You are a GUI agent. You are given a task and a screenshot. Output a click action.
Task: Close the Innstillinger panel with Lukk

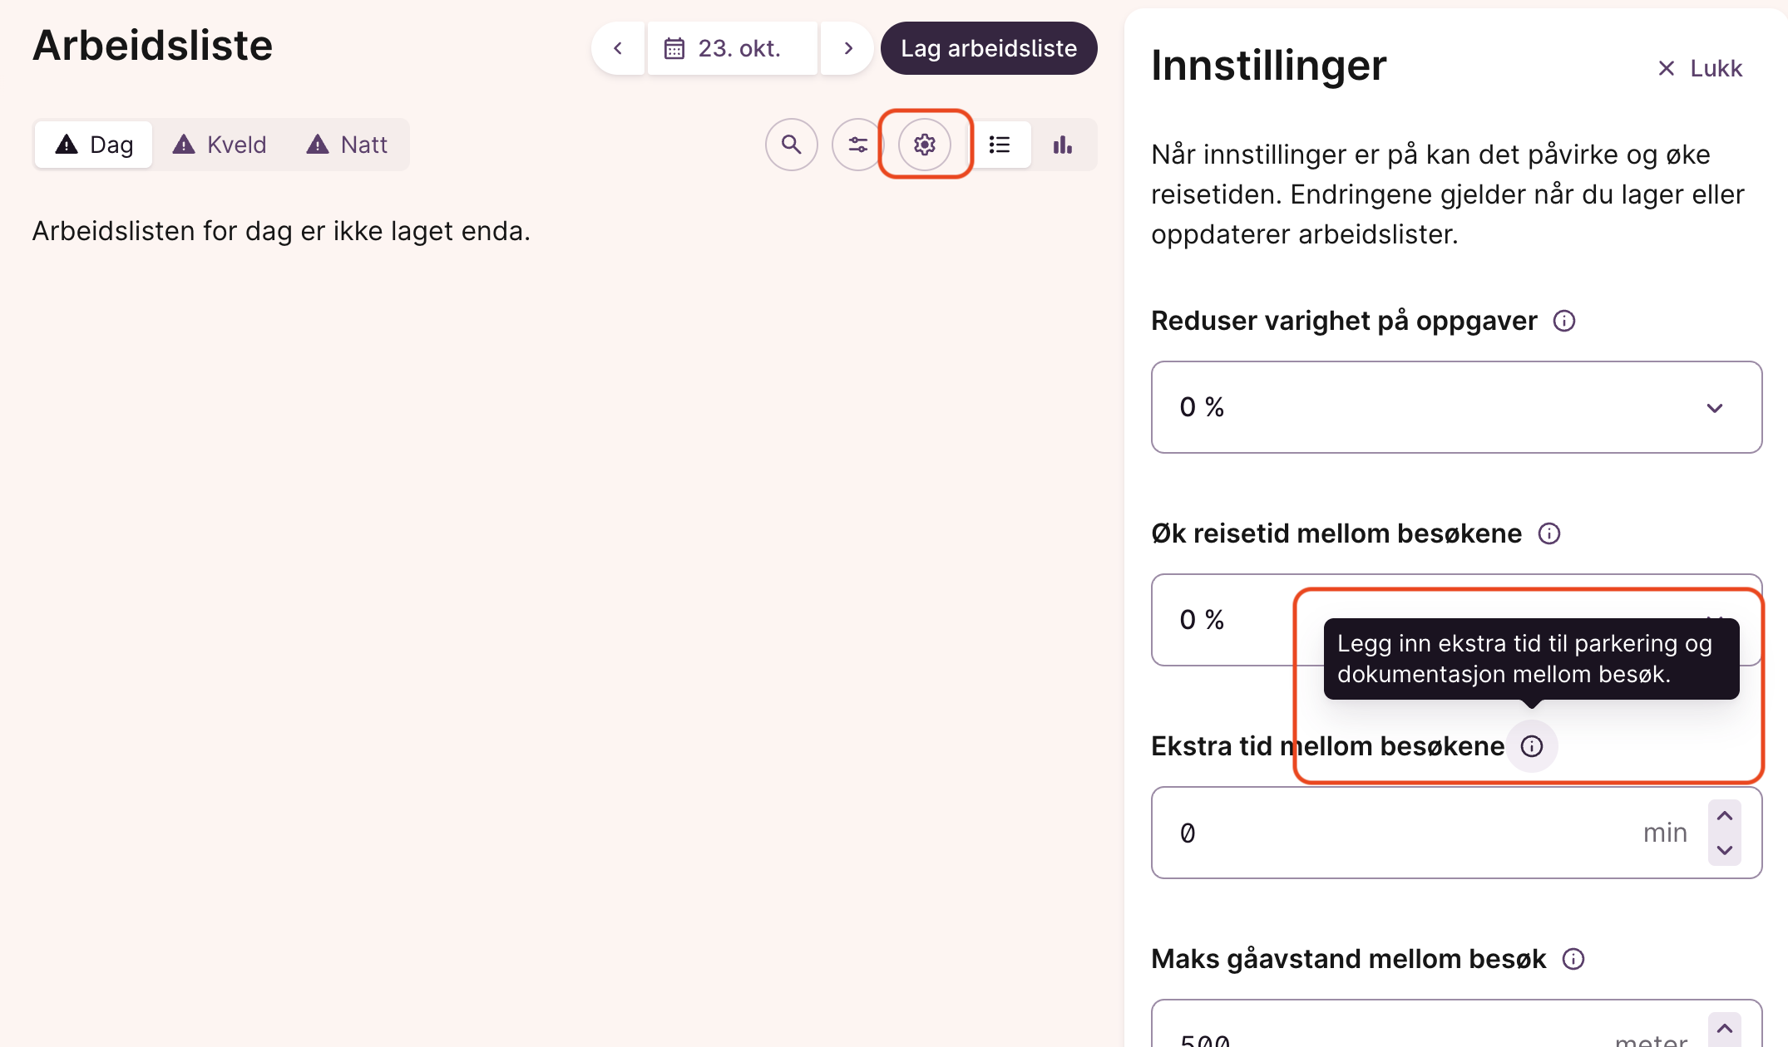point(1699,68)
